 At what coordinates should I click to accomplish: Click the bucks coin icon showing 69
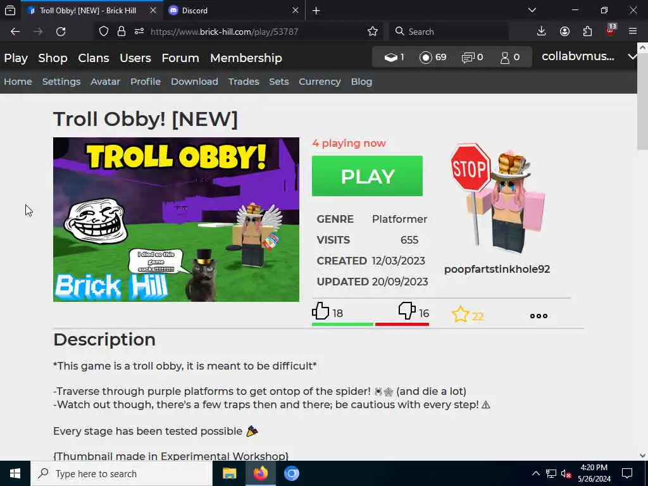click(x=425, y=58)
